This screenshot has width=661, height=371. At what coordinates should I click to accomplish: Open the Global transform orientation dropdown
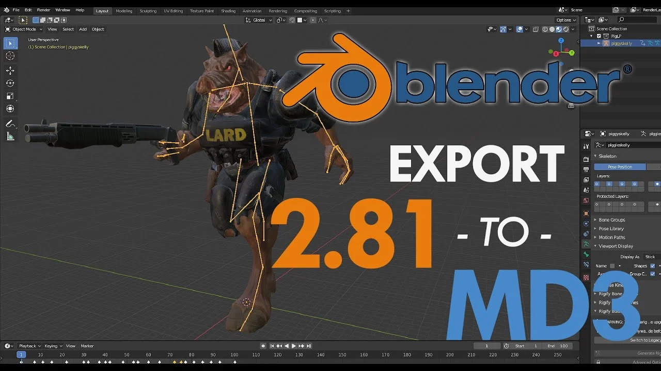[x=259, y=20]
